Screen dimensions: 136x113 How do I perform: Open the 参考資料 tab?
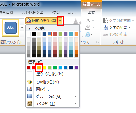(x=7, y=13)
